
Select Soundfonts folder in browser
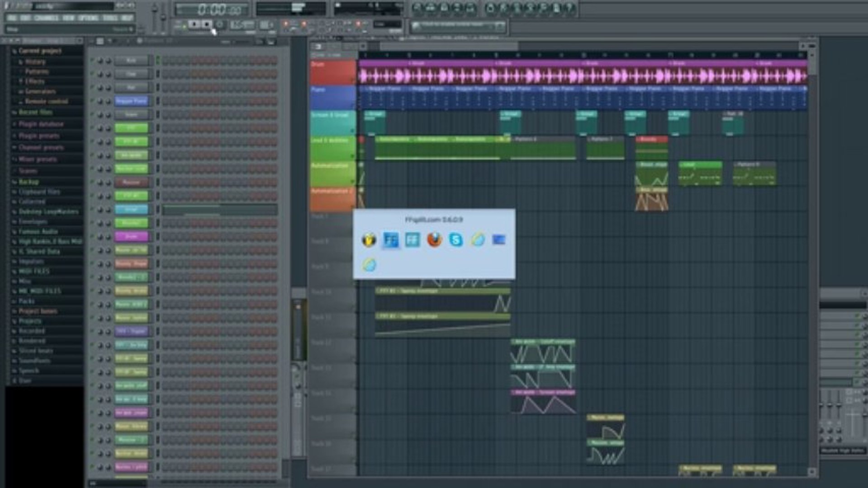pos(34,361)
